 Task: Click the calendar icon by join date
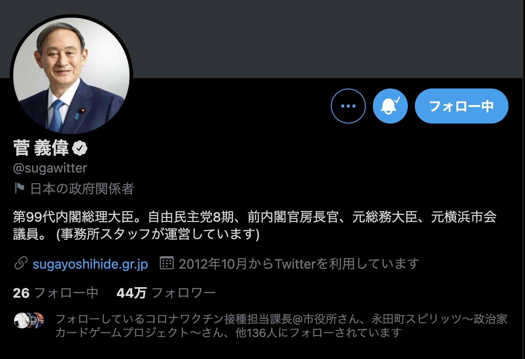pos(166,263)
